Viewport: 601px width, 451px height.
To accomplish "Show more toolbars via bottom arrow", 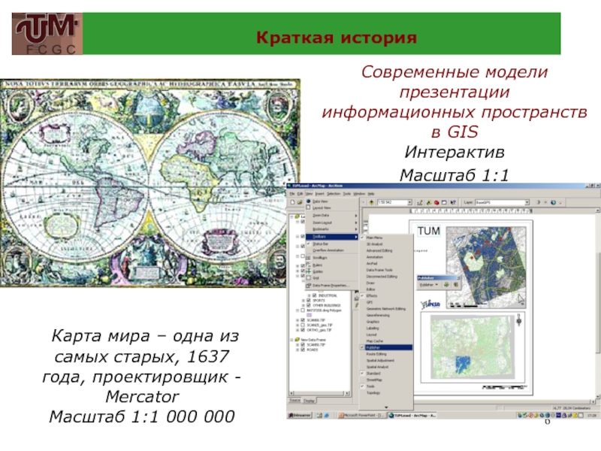I will (386, 407).
